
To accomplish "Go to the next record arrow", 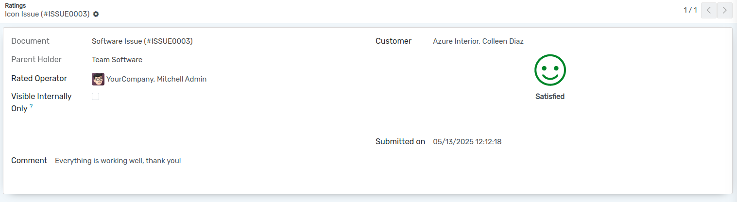I will click(725, 10).
